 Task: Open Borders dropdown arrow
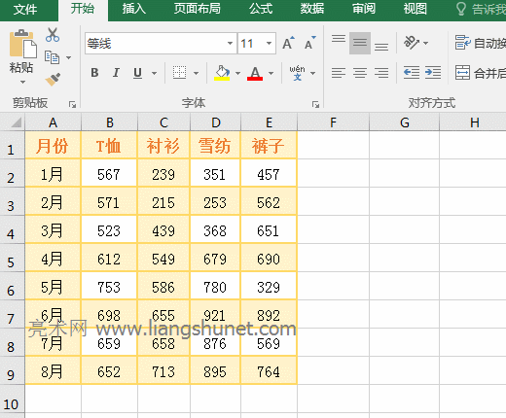coord(196,73)
